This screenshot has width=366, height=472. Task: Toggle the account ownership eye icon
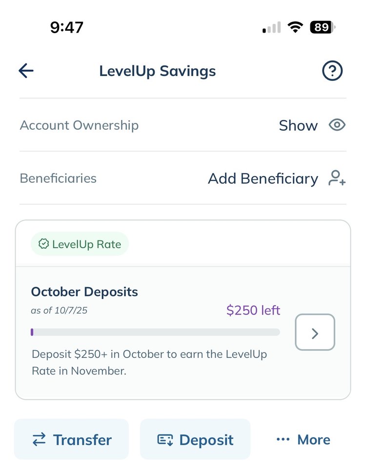pyautogui.click(x=337, y=125)
